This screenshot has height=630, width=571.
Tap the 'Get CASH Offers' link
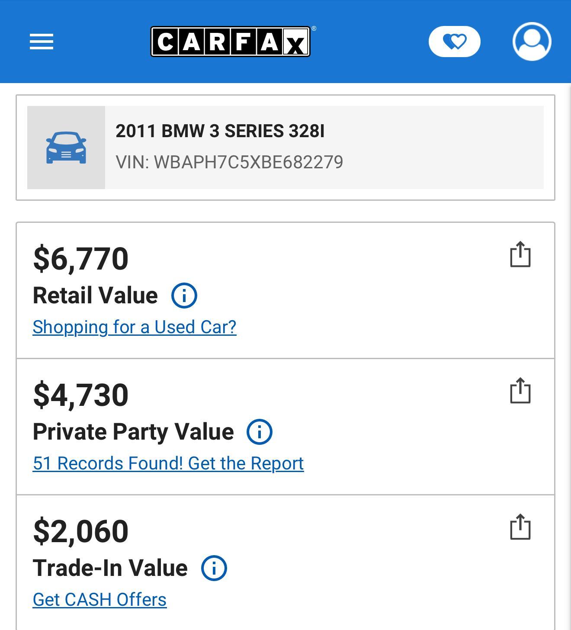(x=99, y=600)
